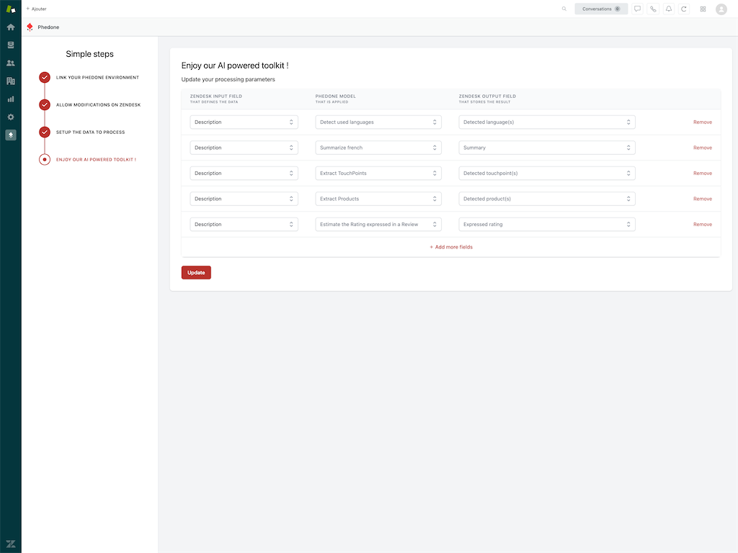The image size is (738, 553).
Task: Click the '+ Ajouter' tab
Action: tap(36, 9)
